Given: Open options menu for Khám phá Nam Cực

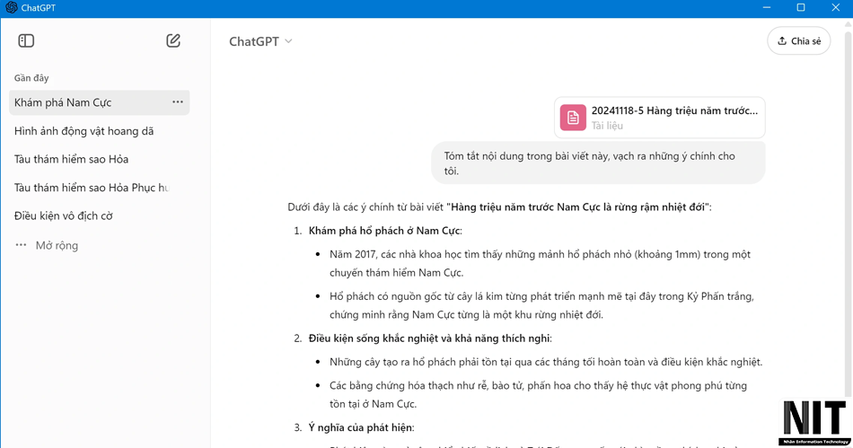Looking at the screenshot, I should tap(178, 102).
